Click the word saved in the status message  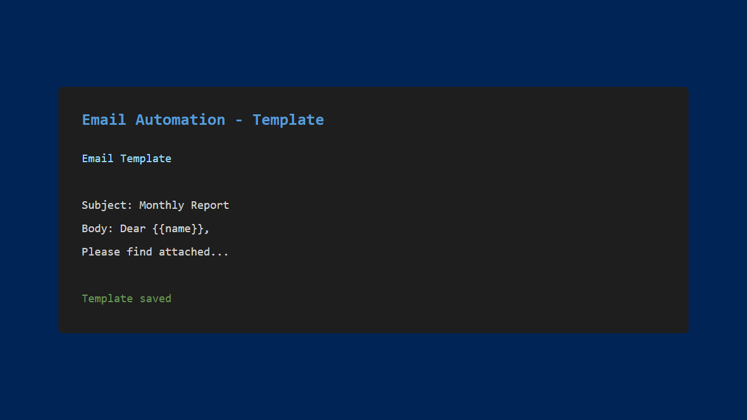[155, 299]
